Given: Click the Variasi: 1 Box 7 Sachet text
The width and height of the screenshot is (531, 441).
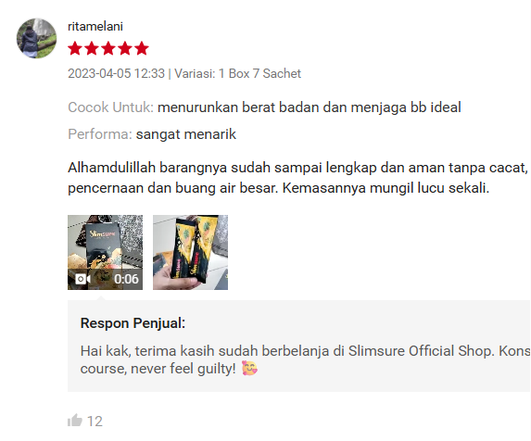Looking at the screenshot, I should [237, 73].
